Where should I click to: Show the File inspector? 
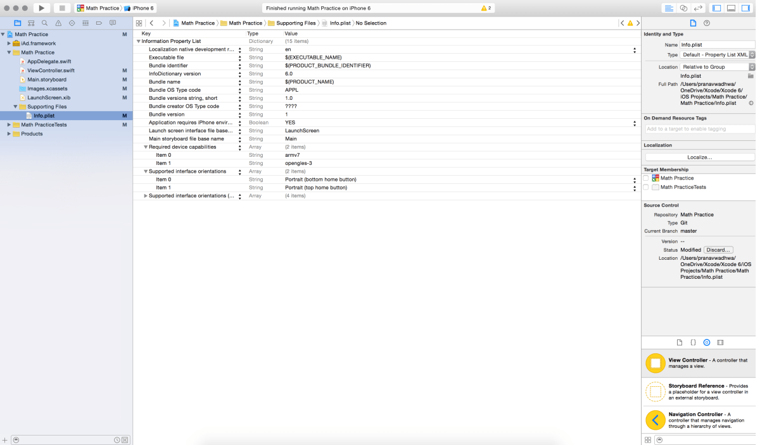[x=693, y=23]
